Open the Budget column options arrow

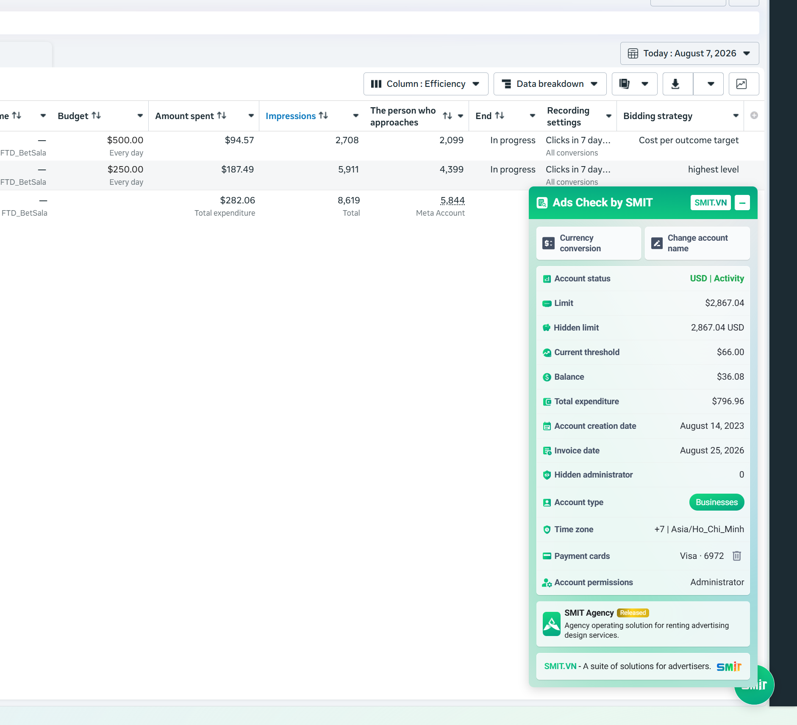(x=140, y=116)
